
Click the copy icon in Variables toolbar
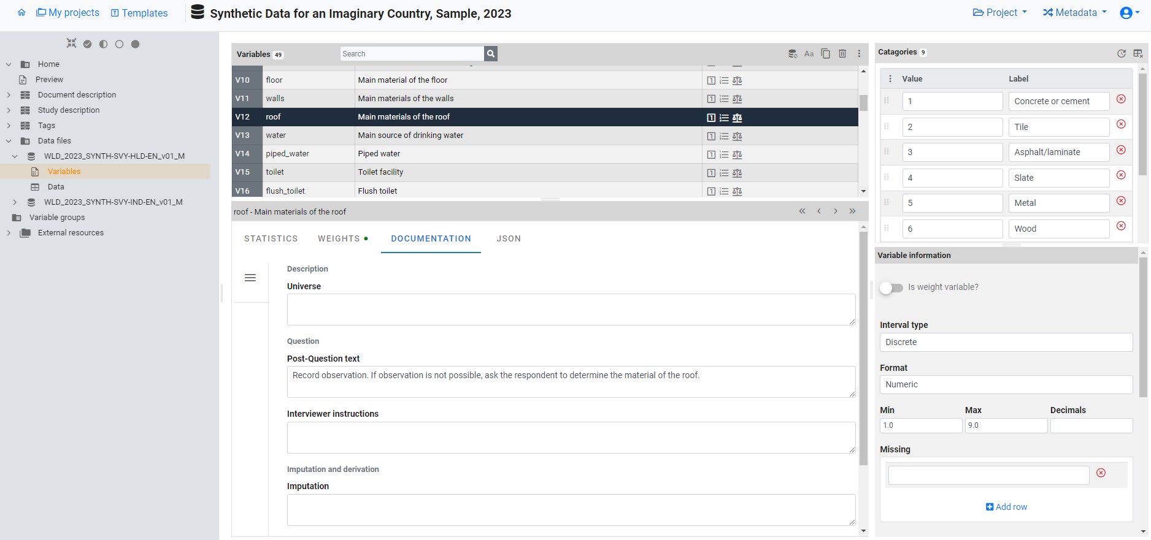click(826, 54)
